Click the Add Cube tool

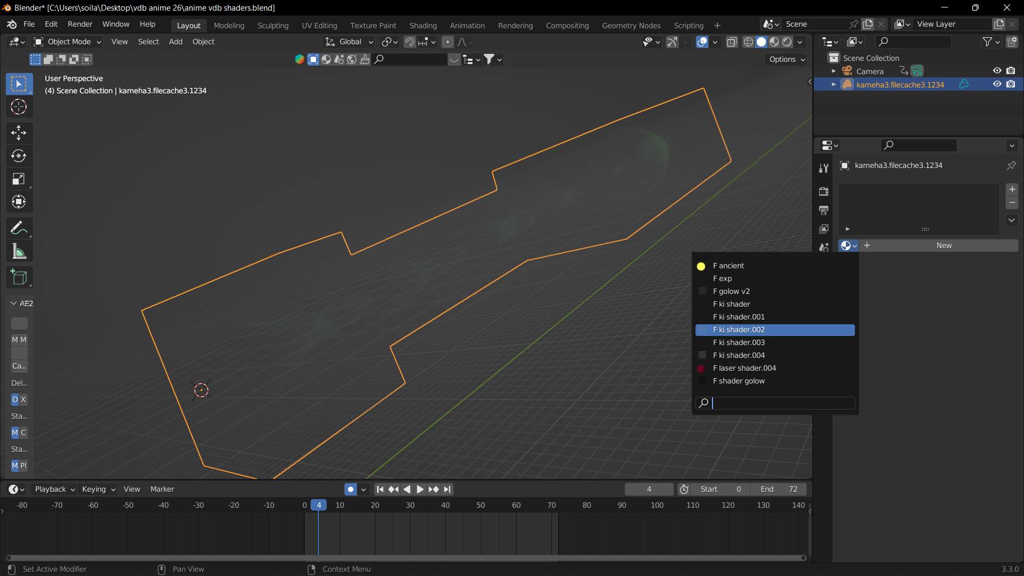[x=19, y=277]
